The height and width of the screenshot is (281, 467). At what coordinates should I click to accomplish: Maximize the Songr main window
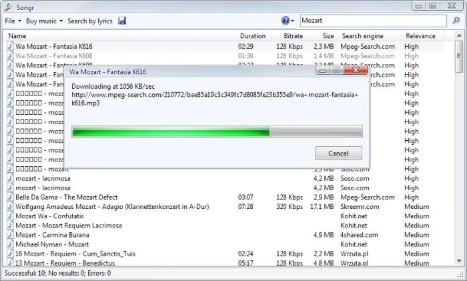pos(432,6)
